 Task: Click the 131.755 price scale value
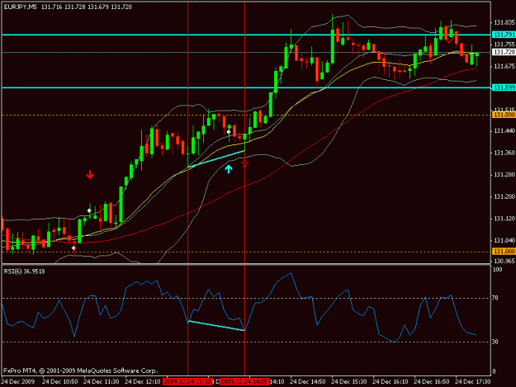tap(504, 45)
